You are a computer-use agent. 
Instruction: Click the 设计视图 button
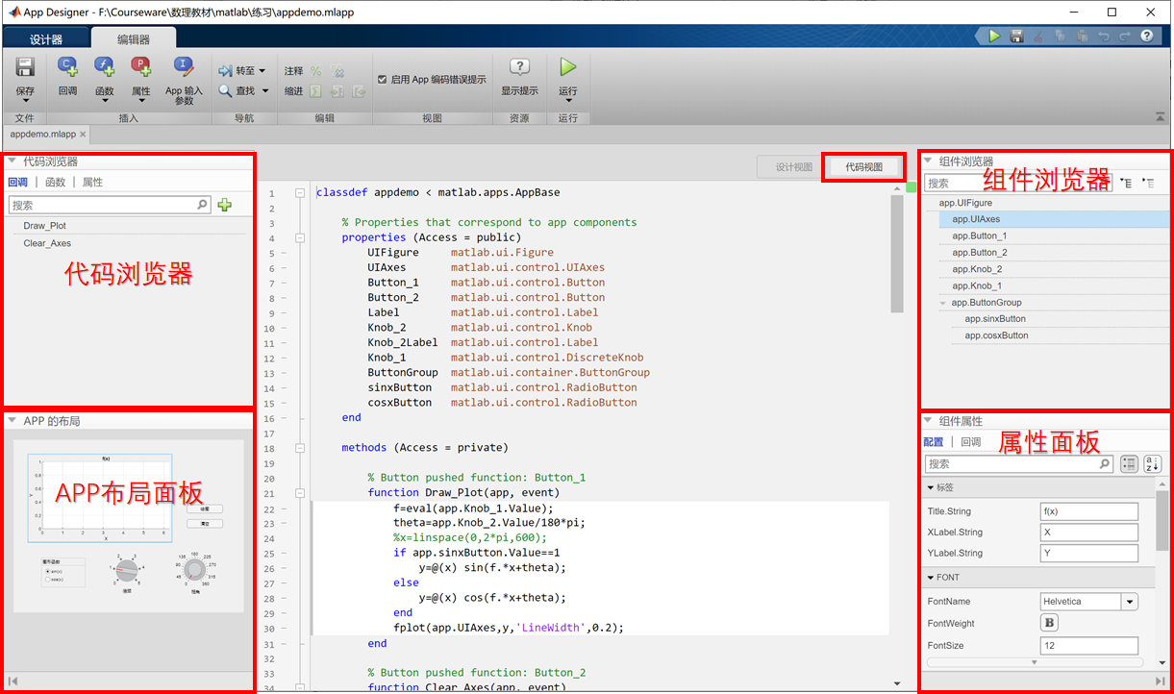click(x=794, y=167)
